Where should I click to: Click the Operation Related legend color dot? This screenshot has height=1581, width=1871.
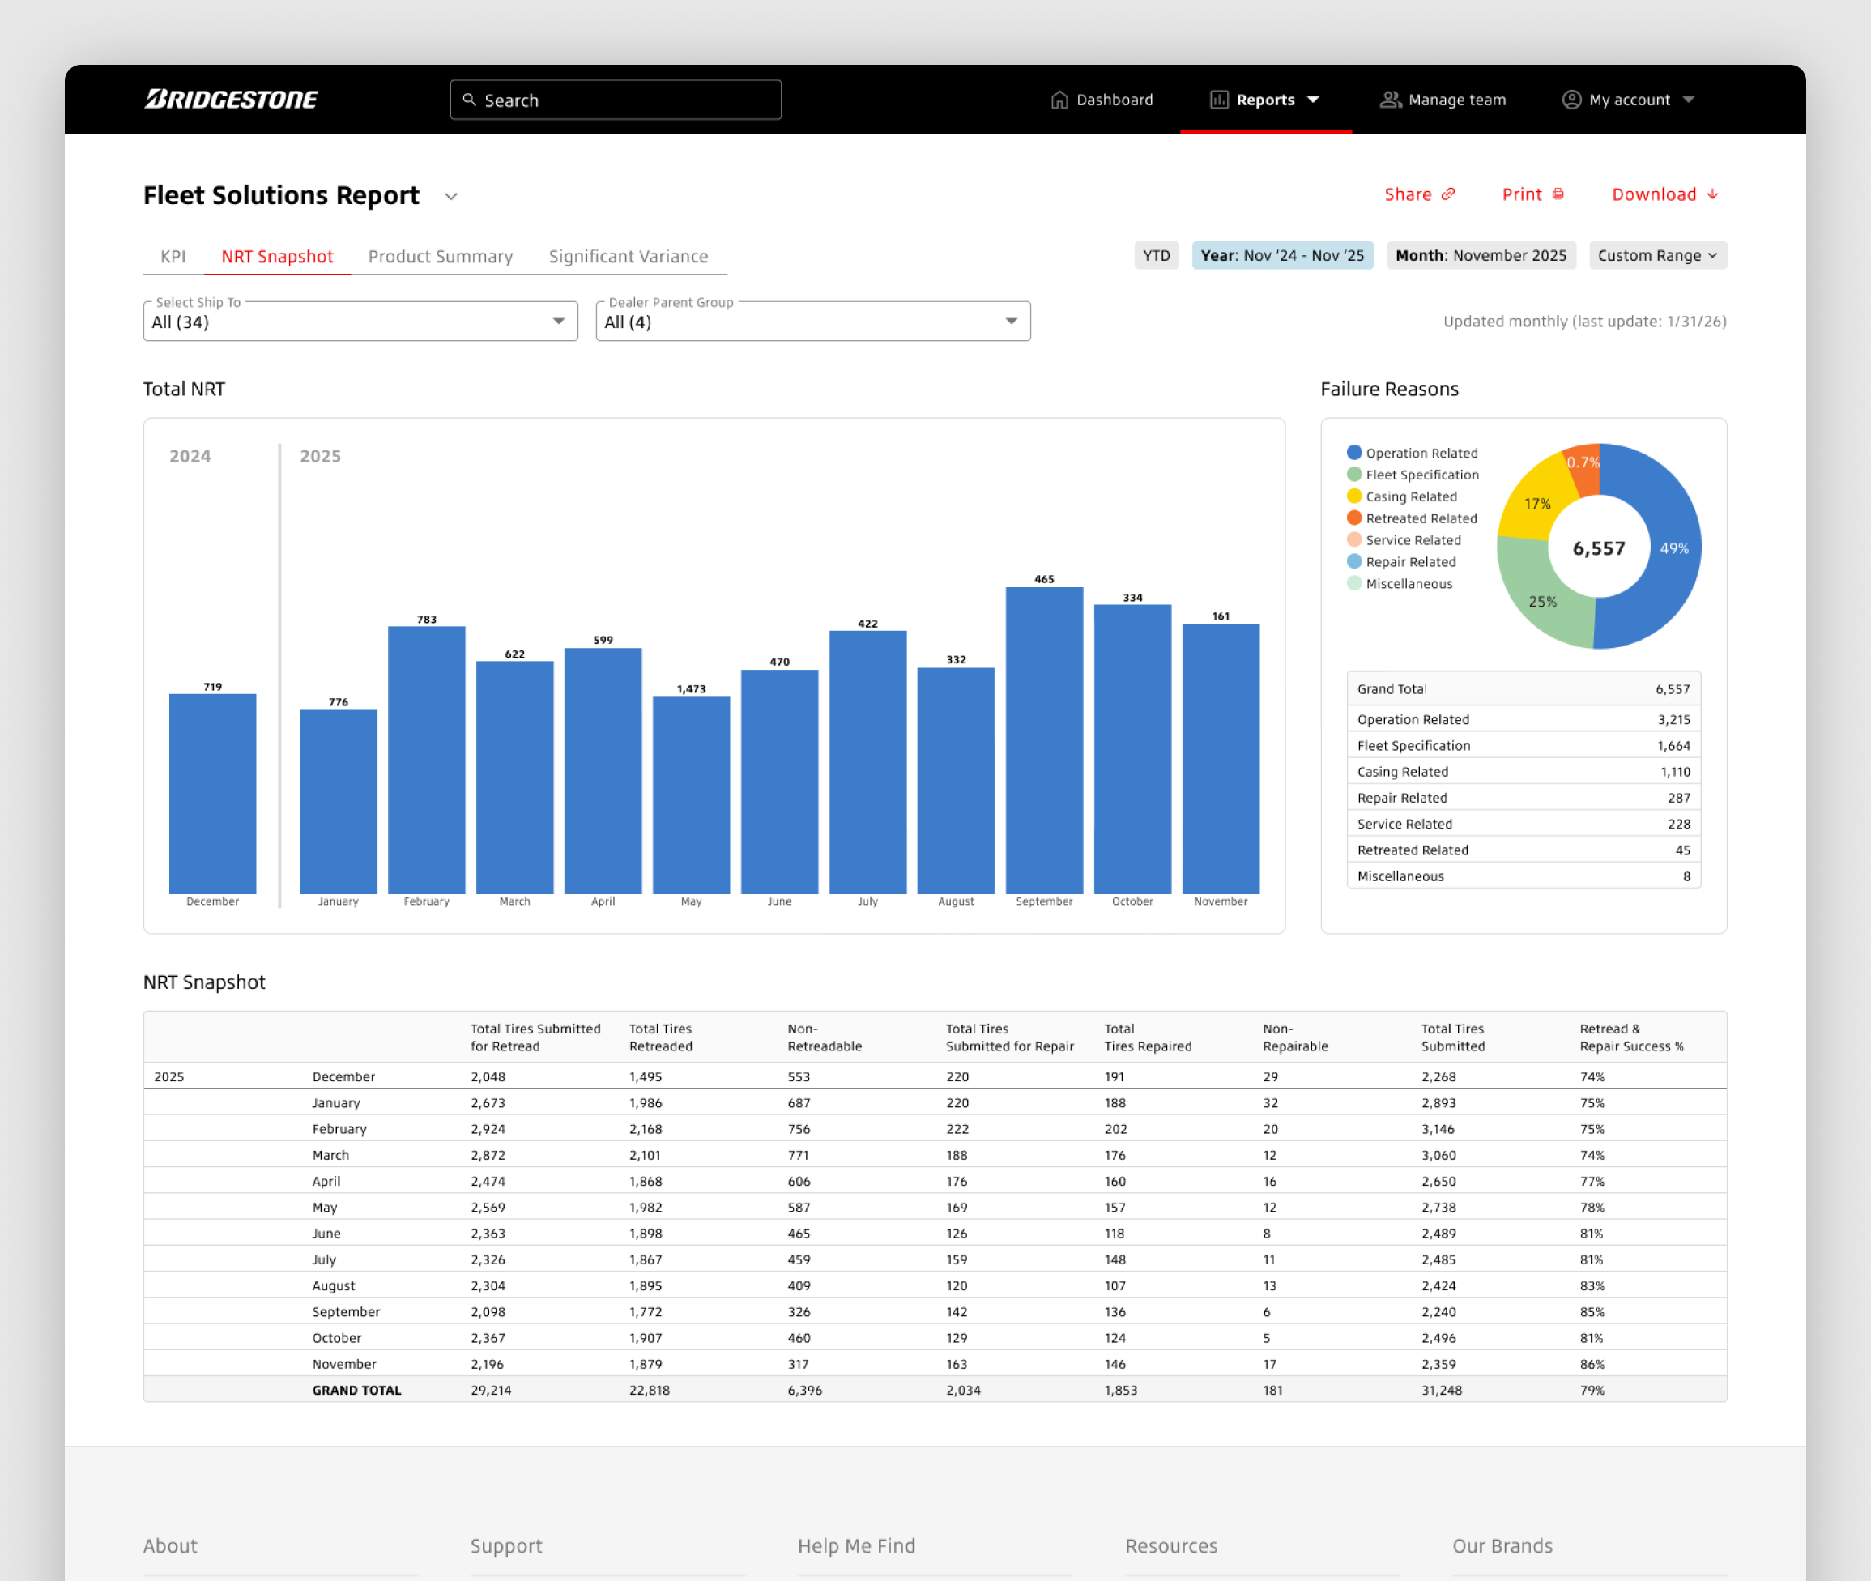pos(1354,453)
